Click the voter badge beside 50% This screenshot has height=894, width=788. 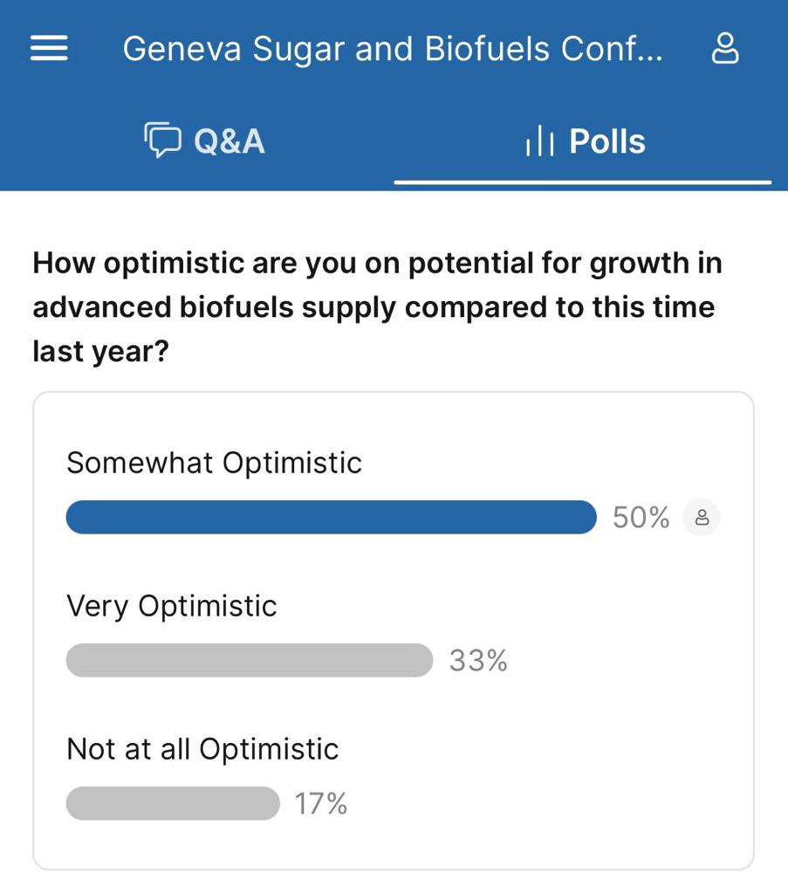click(702, 518)
